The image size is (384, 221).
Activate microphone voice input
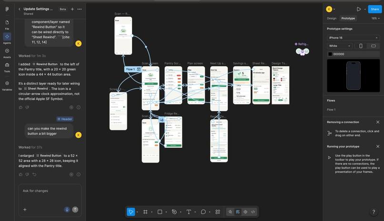click(x=67, y=210)
